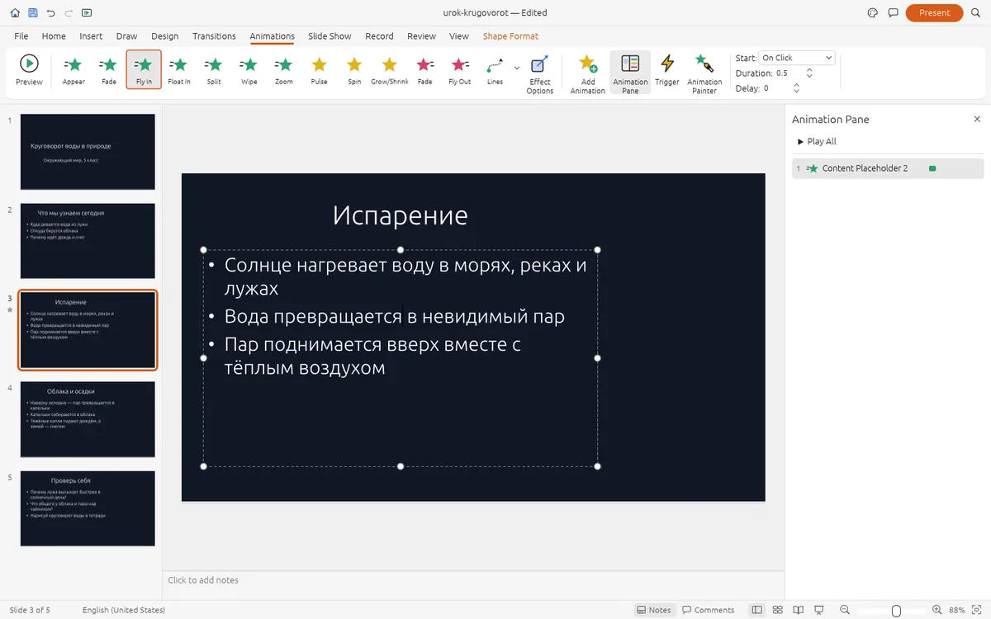991x619 pixels.
Task: Switch to Normal view icon
Action: click(x=756, y=610)
